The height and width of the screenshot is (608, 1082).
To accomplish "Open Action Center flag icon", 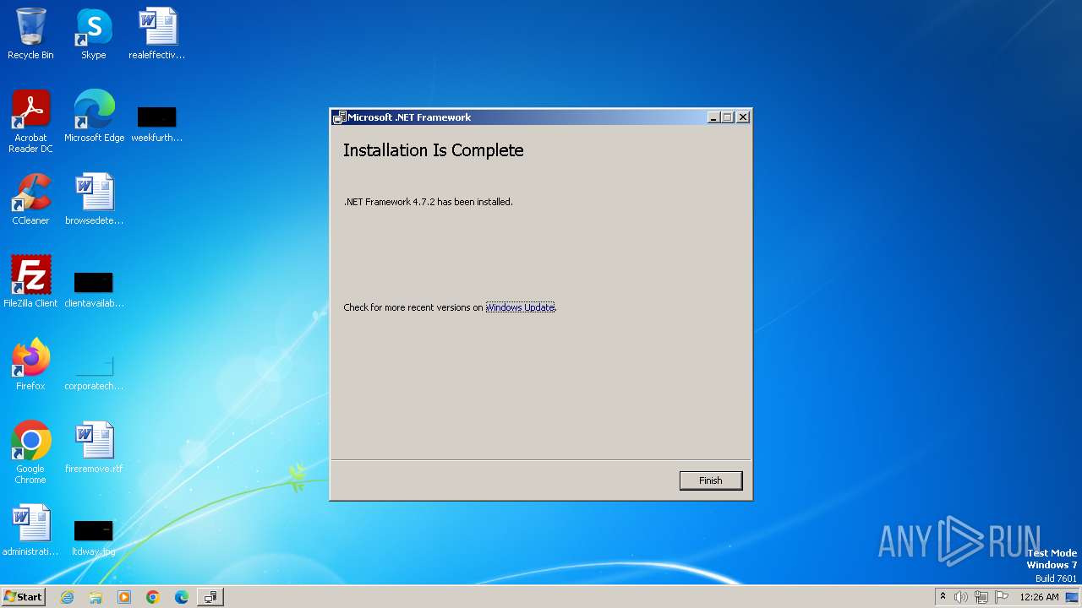I will tap(1003, 597).
